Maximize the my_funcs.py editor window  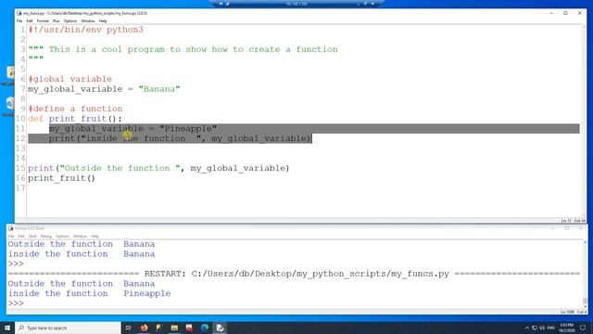(565, 13)
